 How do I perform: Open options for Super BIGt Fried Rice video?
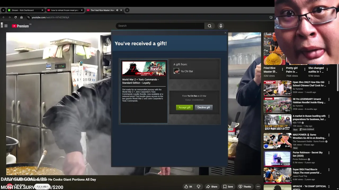pyautogui.click(x=329, y=170)
